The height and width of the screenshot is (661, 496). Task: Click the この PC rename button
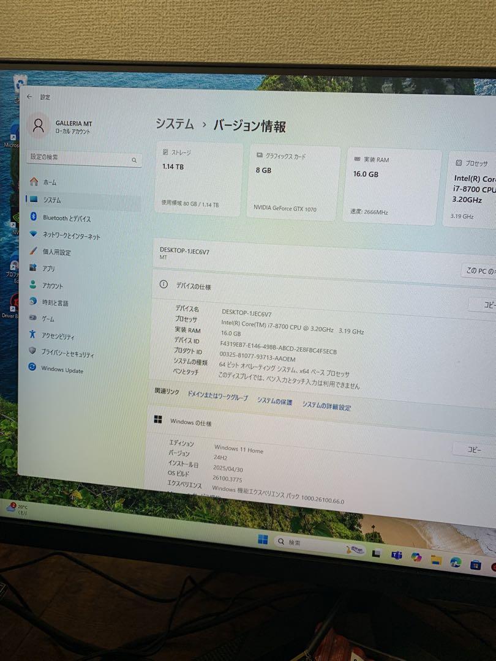point(479,271)
